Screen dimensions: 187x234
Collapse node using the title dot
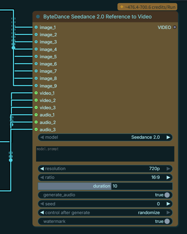[38, 17]
